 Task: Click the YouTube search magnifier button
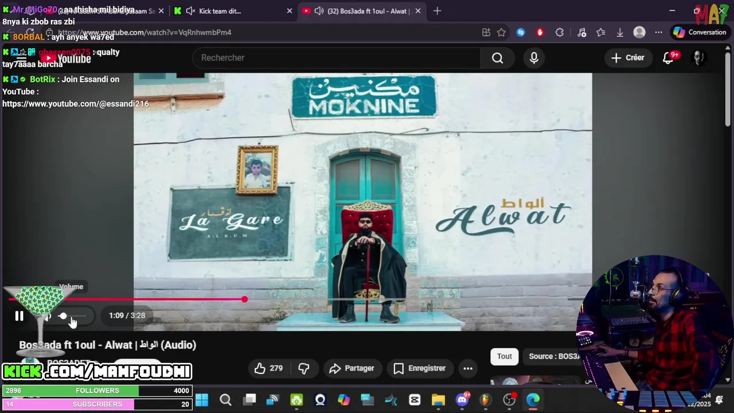pos(497,58)
